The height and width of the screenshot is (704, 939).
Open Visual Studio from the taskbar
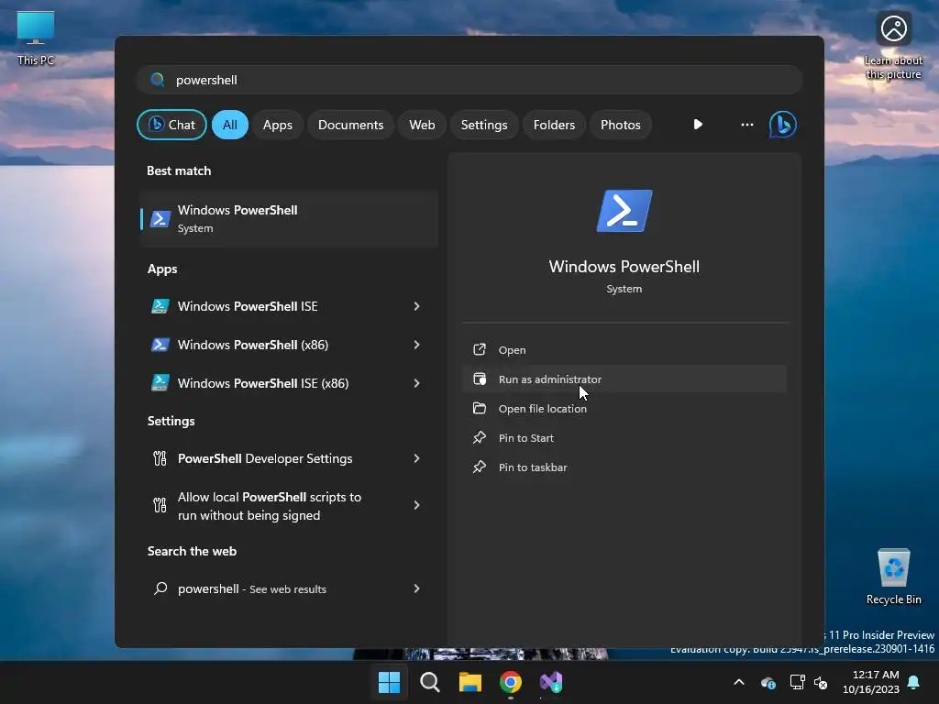(x=551, y=682)
